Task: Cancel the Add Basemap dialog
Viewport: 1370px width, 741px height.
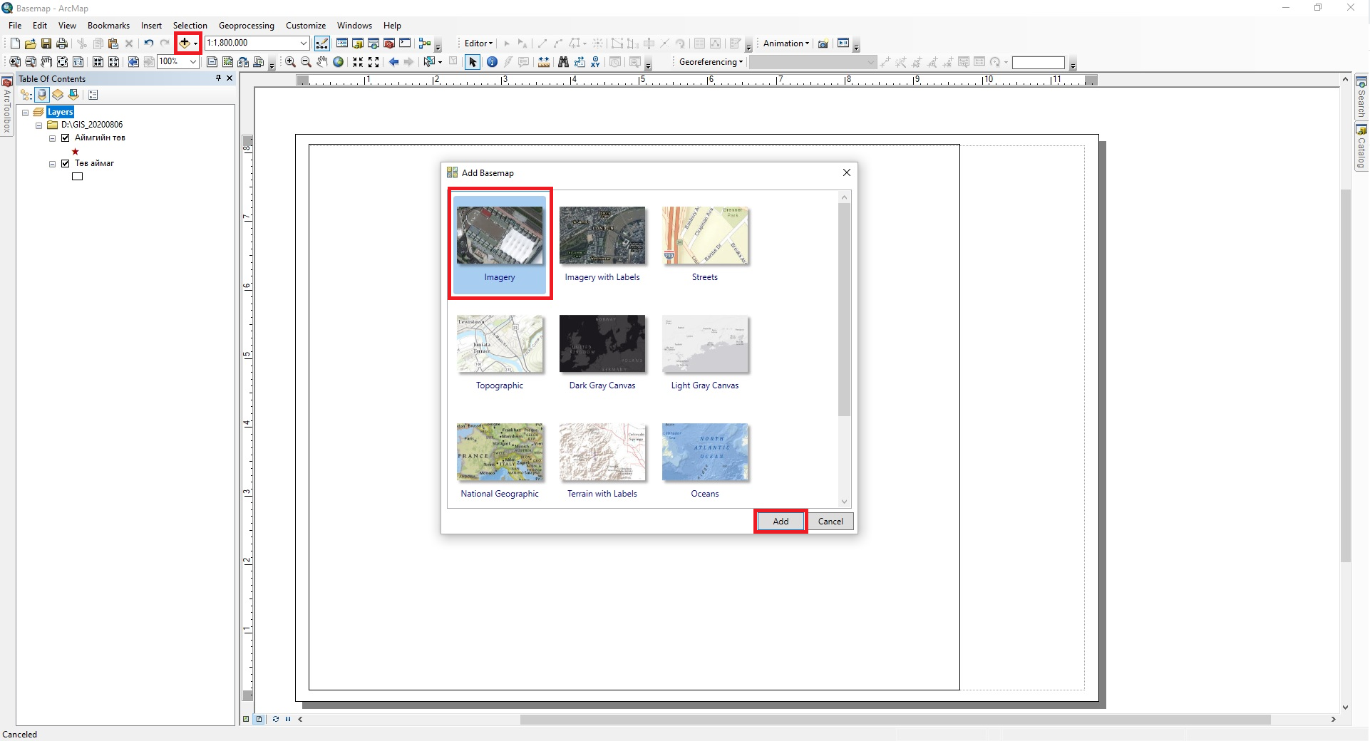Action: pyautogui.click(x=830, y=522)
